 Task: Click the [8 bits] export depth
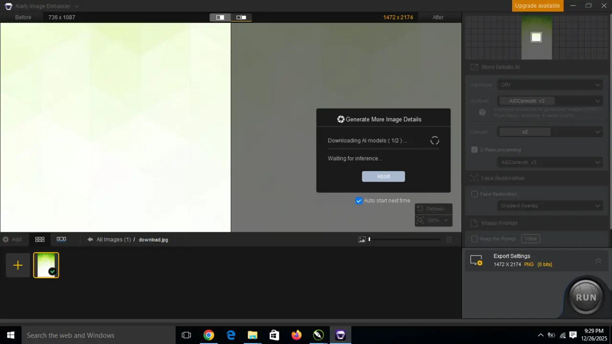point(545,264)
